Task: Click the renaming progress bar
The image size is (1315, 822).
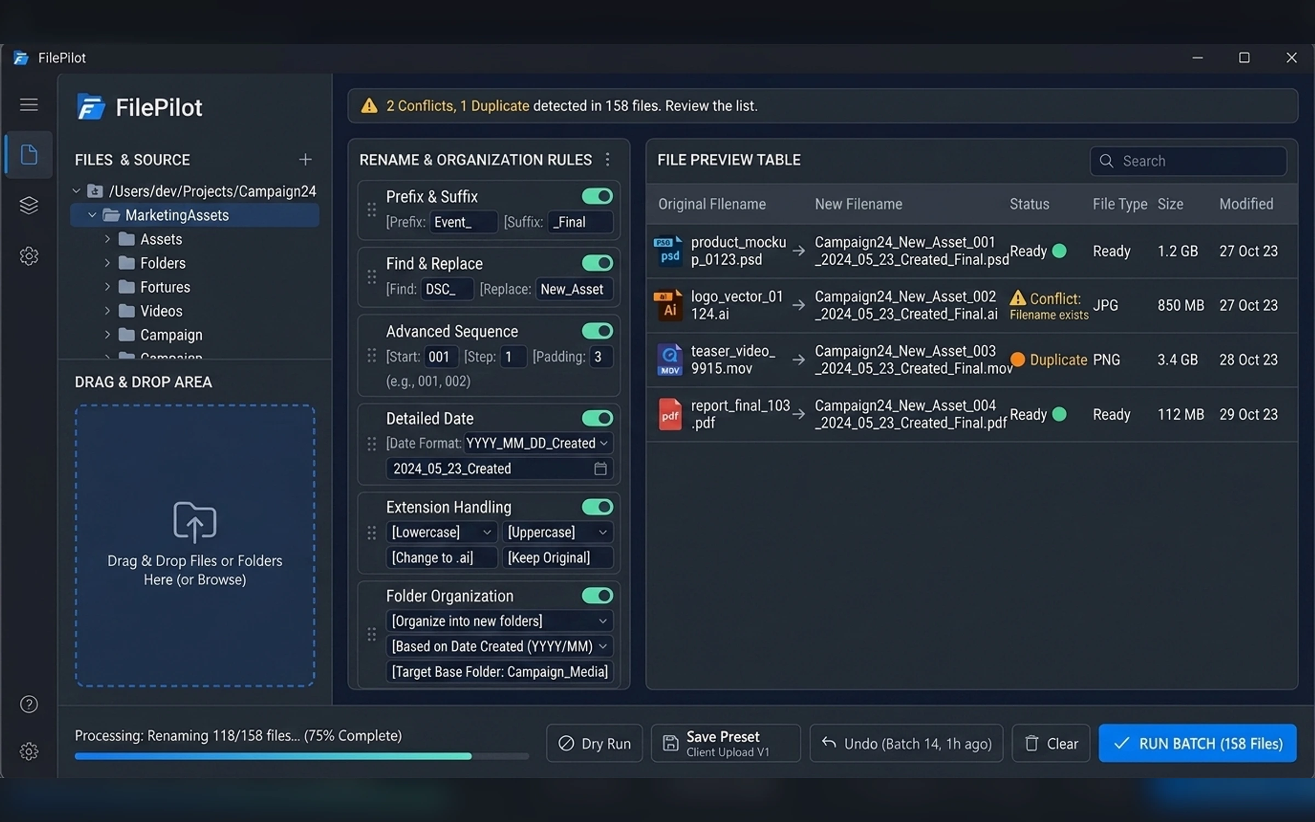Action: click(x=301, y=756)
